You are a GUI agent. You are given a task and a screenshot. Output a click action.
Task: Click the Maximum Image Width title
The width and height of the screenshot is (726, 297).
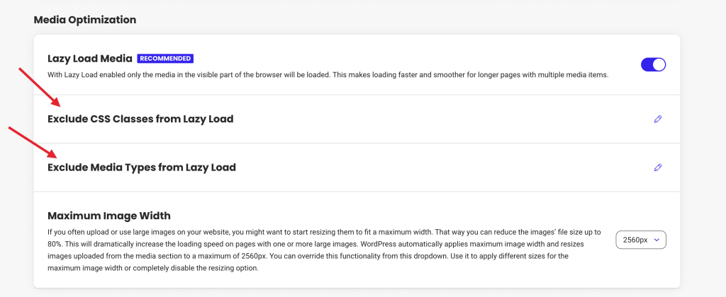click(109, 216)
